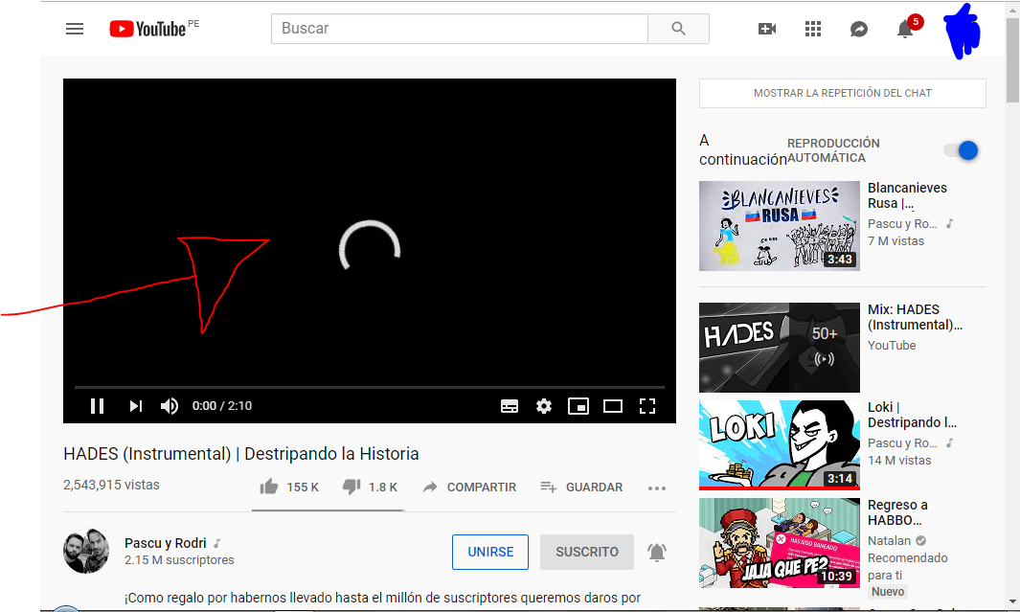Open the messages share bubble icon
The height and width of the screenshot is (612, 1020).
tap(859, 29)
